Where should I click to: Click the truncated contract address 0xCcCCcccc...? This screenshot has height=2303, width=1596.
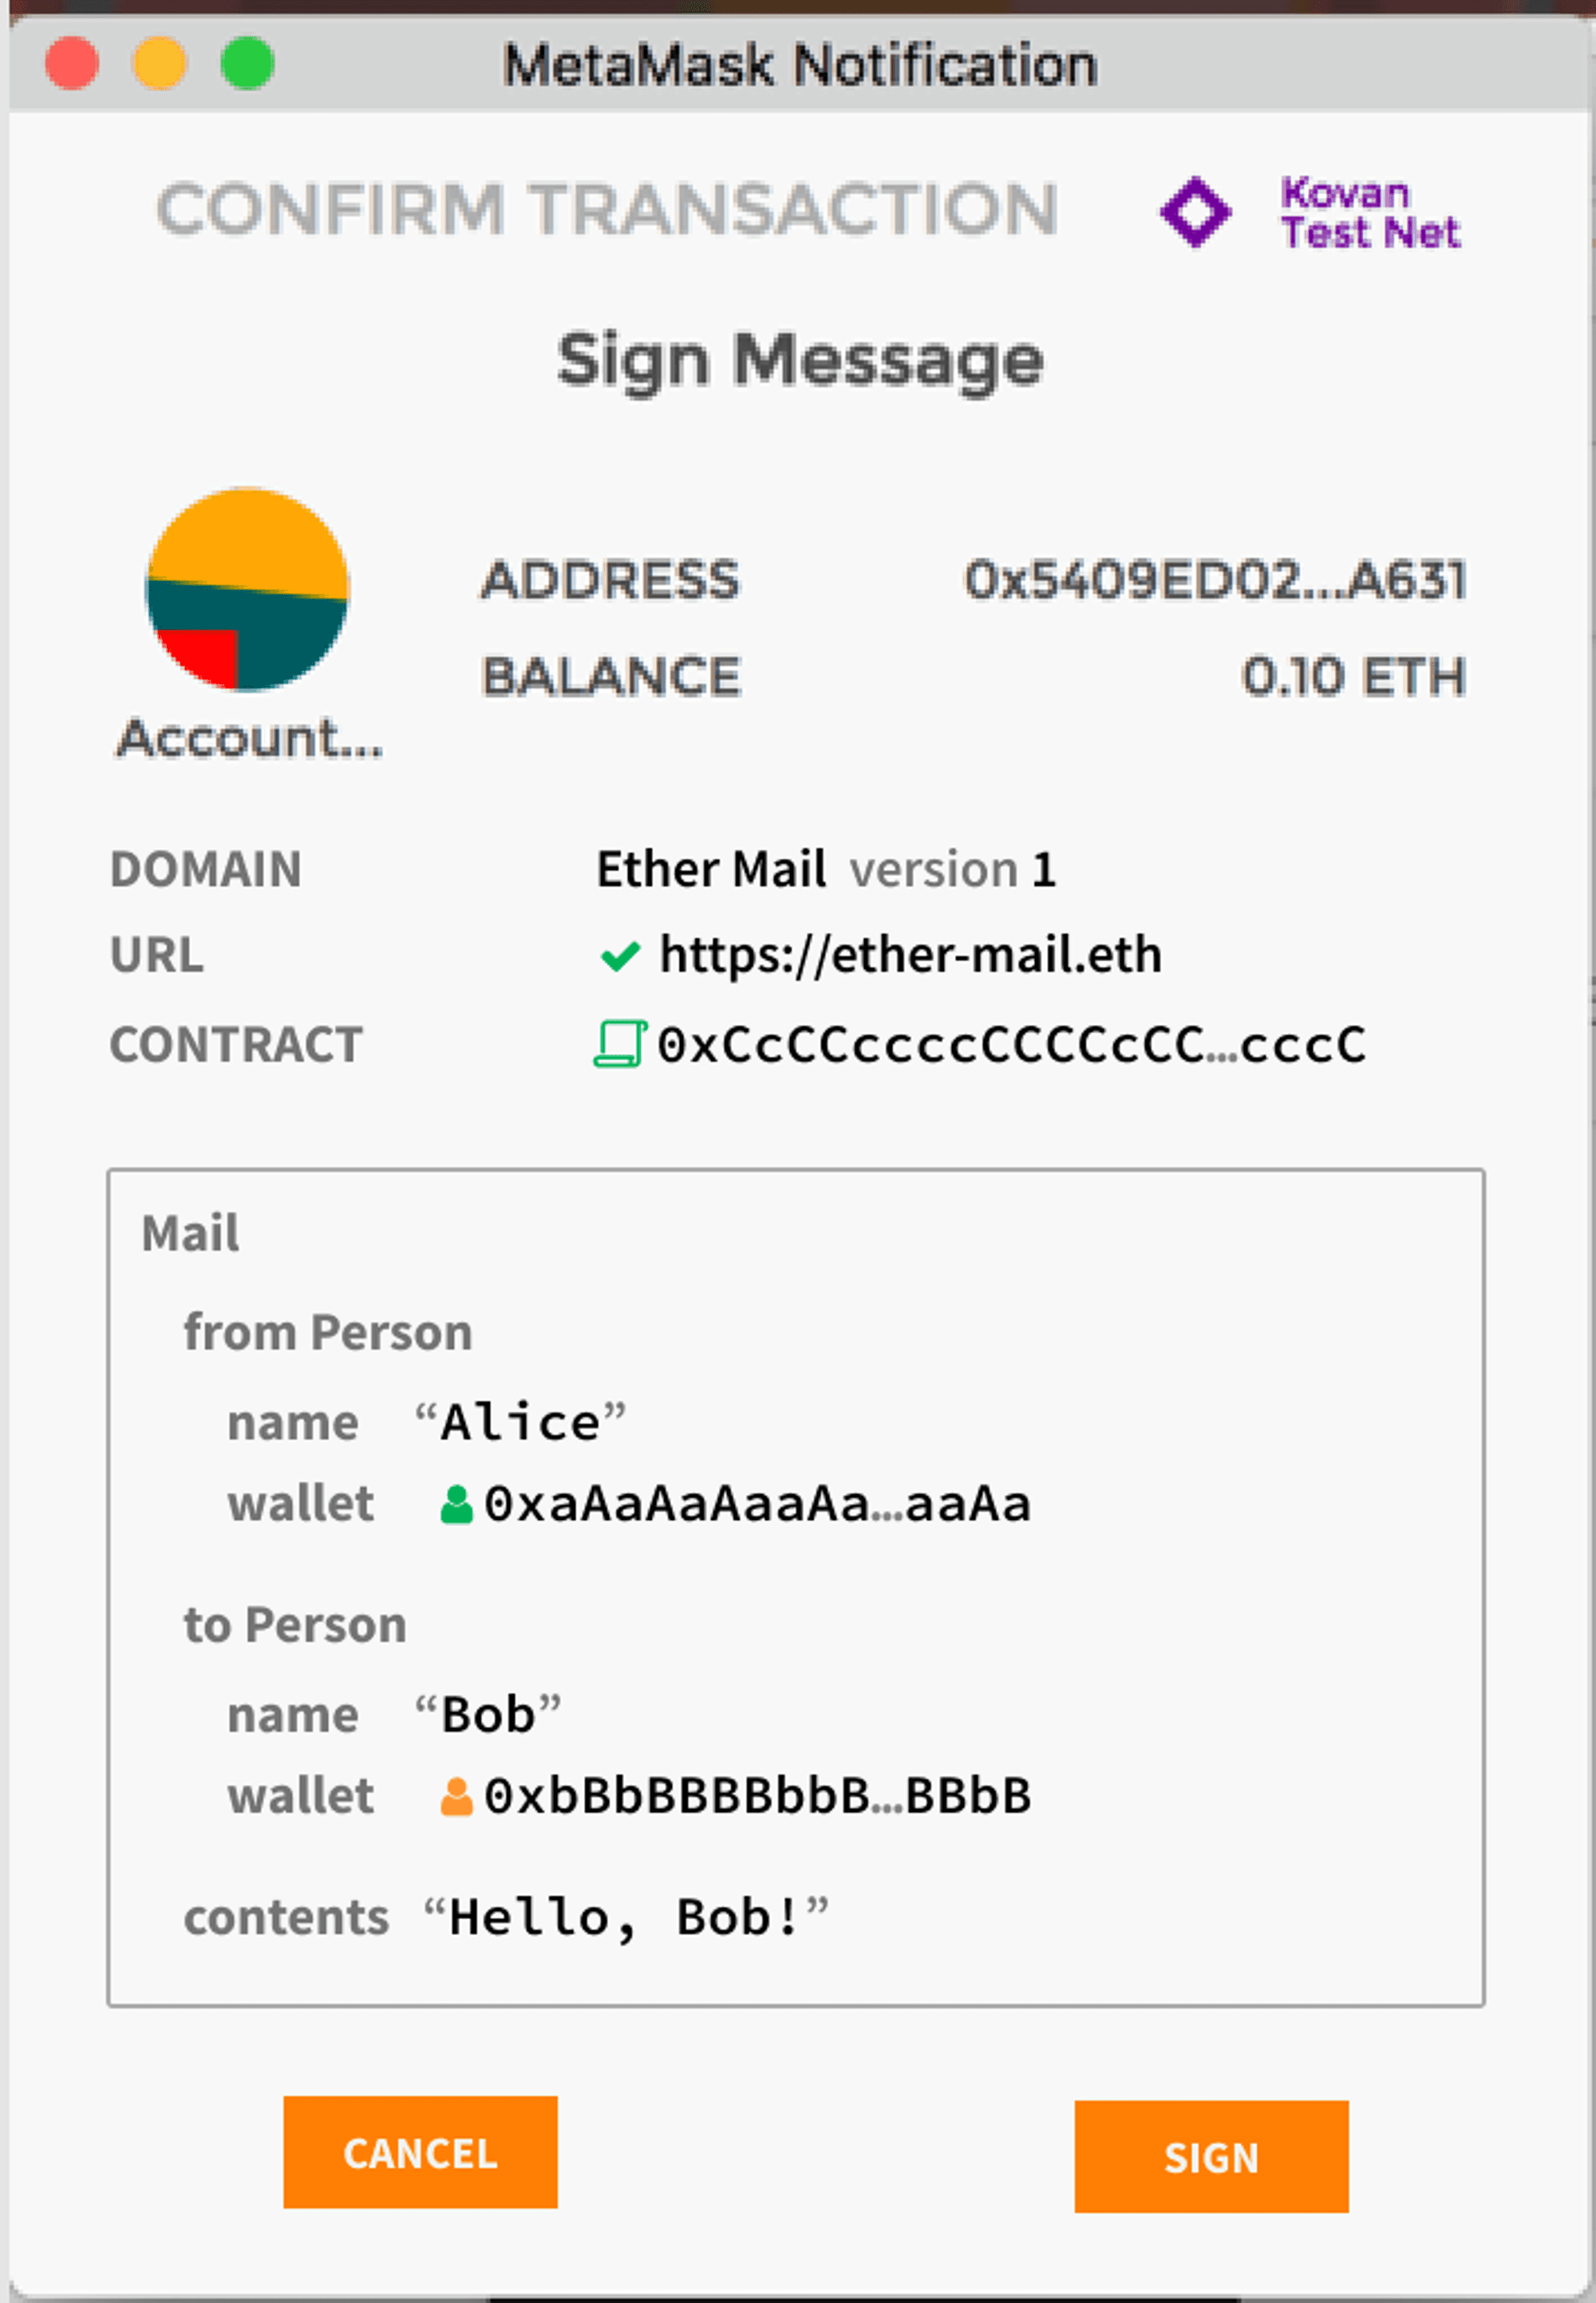pyautogui.click(x=1010, y=1044)
